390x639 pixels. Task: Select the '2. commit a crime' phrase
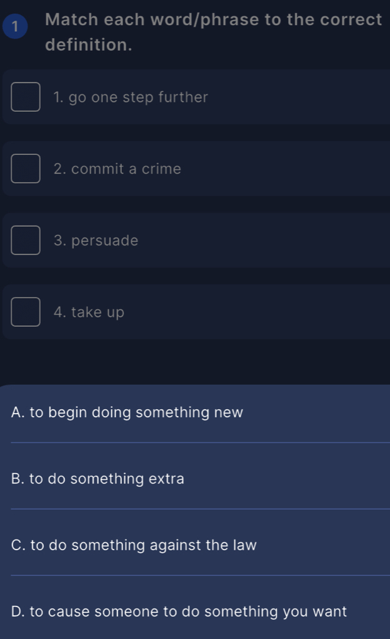[x=117, y=169]
